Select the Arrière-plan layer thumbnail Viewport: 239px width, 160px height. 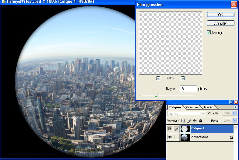185,137
